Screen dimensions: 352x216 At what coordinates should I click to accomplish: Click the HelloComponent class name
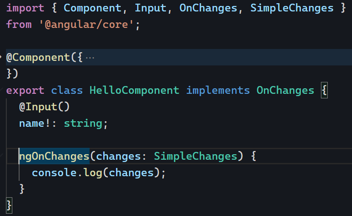[x=134, y=90]
